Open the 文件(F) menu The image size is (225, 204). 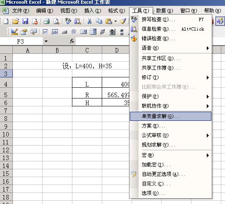tap(21, 11)
